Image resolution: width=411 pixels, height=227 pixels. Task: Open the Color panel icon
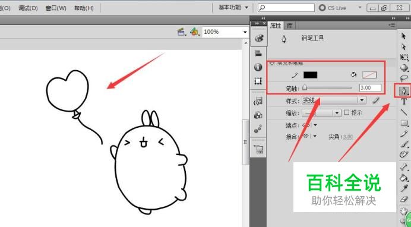coord(258,38)
